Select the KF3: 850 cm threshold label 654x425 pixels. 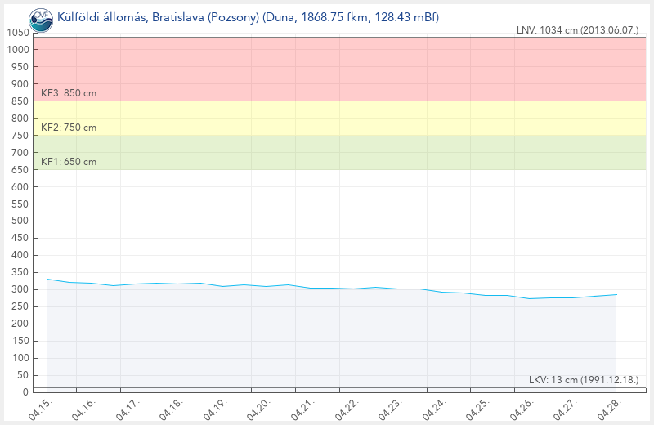(x=69, y=93)
